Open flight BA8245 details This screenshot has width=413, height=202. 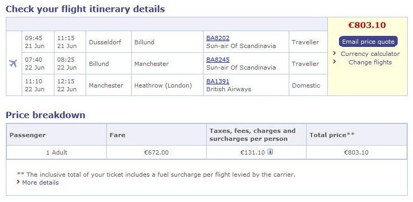(x=217, y=60)
